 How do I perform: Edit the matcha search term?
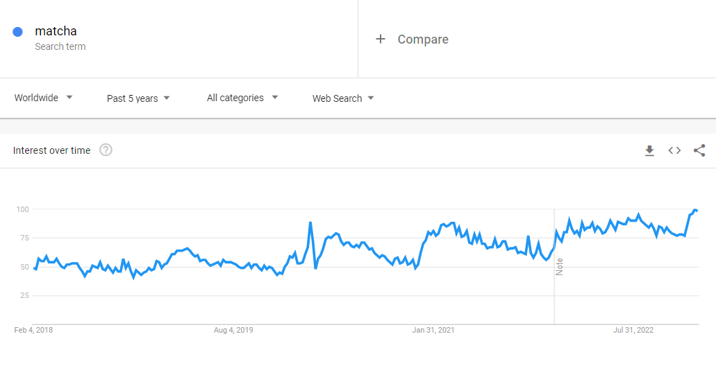pyautogui.click(x=56, y=31)
